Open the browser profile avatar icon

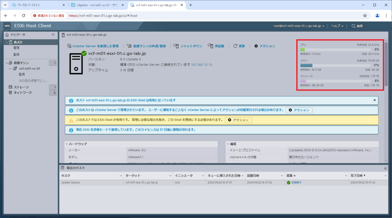pyautogui.click(x=377, y=15)
